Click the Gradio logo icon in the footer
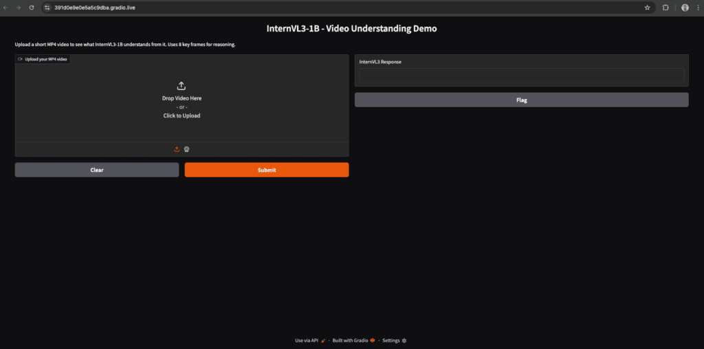The width and height of the screenshot is (704, 349). click(373, 341)
